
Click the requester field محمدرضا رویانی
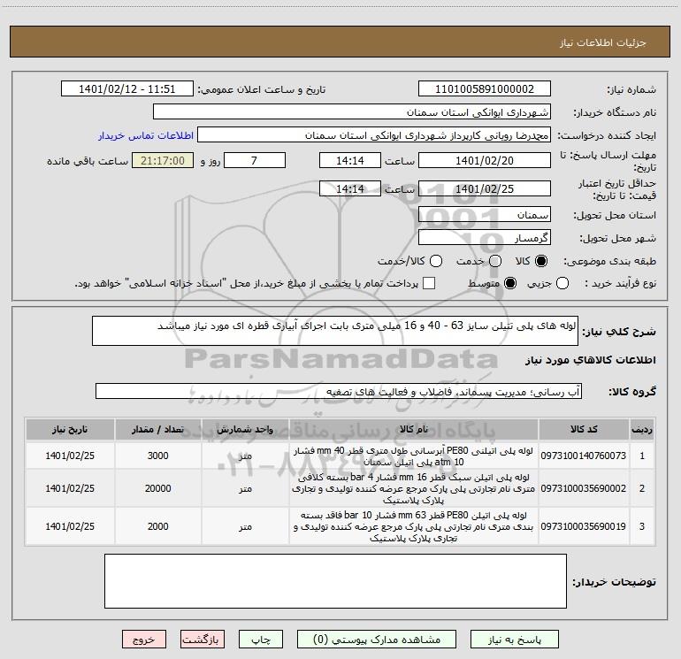tap(374, 135)
